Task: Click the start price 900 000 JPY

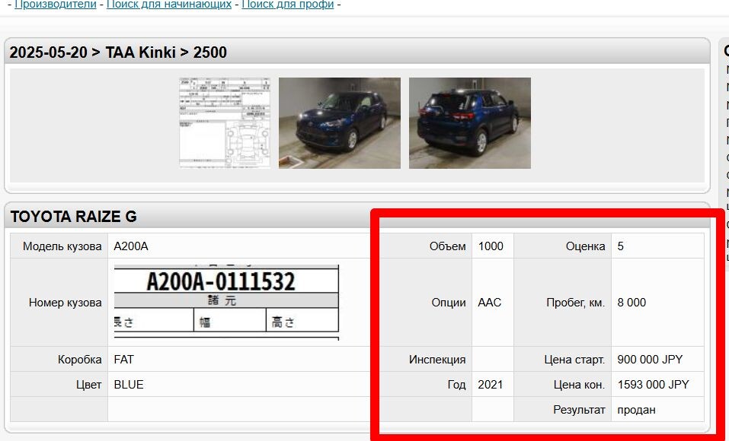Action: (650, 360)
